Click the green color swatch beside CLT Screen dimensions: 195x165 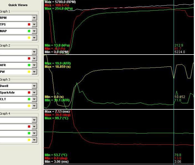coord(29,99)
